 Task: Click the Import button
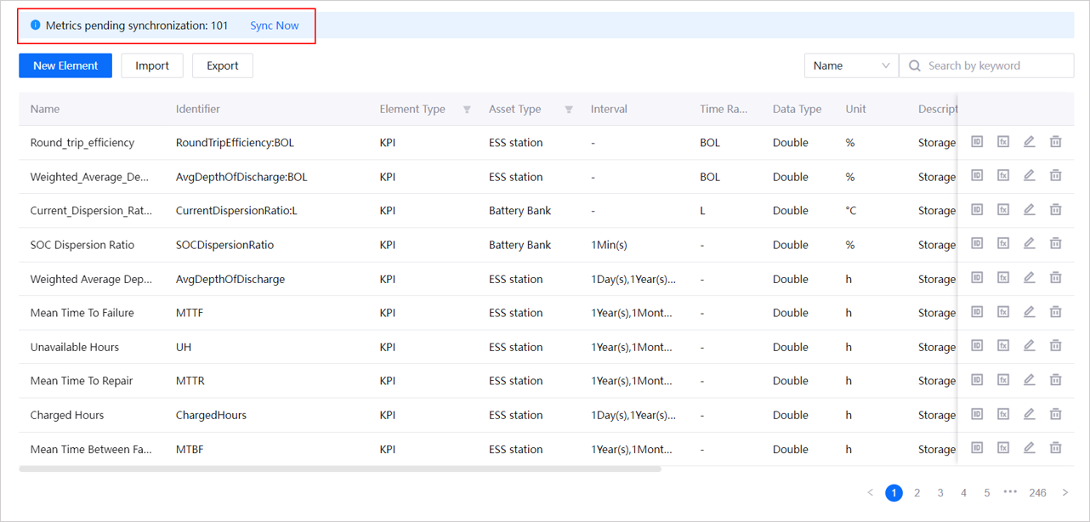[x=152, y=65]
